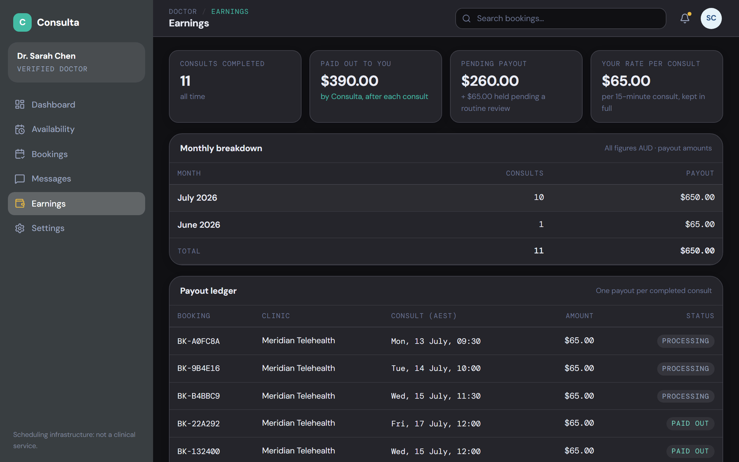Click the Search bookings field
Image resolution: width=739 pixels, height=462 pixels.
click(561, 18)
